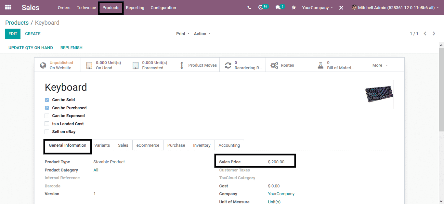Screen dimensions: 444x204
Task: Open the Reporting menu
Action: 135,8
